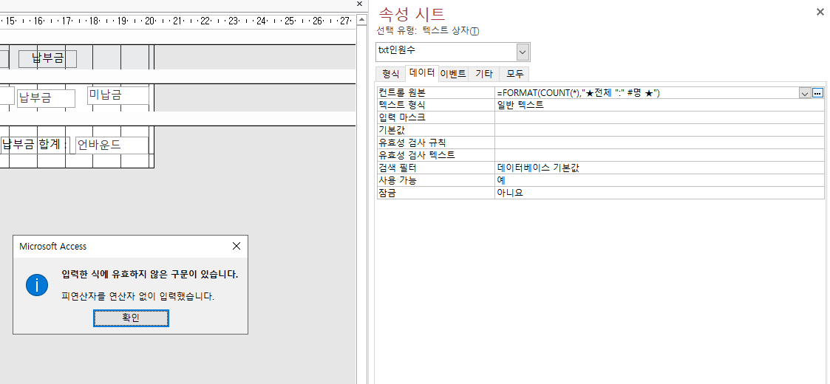
Task: Open the 기타 tab
Action: click(x=484, y=74)
